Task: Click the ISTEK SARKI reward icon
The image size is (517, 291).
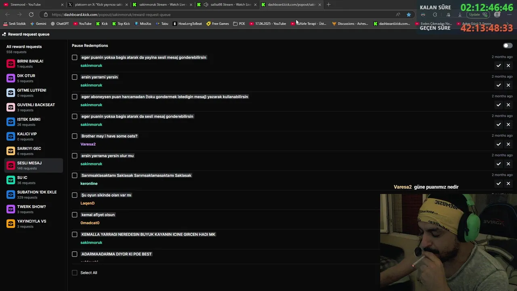Action: pos(11,122)
